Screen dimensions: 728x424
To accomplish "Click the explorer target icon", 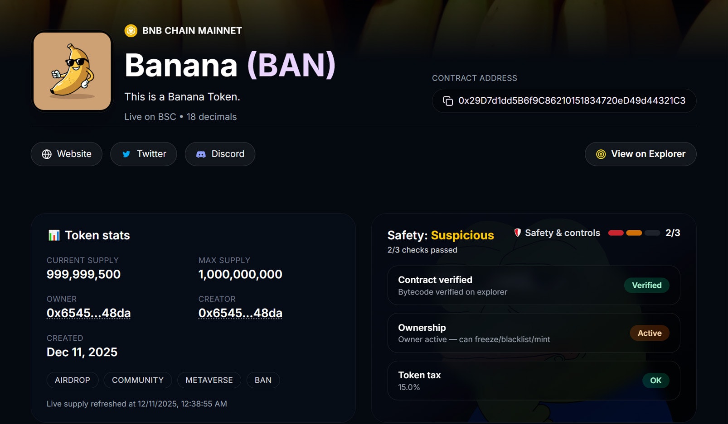I will tap(601, 154).
